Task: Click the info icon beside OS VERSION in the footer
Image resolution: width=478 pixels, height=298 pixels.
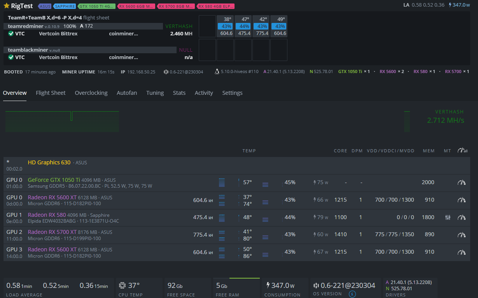Action: tap(352, 294)
